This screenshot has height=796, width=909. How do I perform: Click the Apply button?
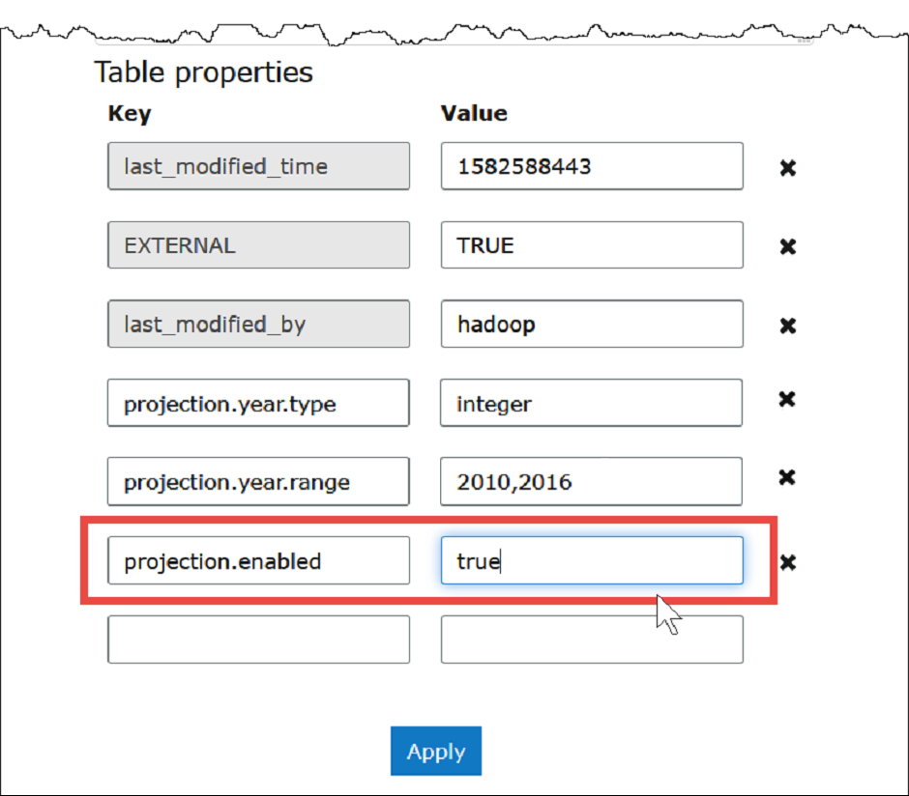point(435,752)
